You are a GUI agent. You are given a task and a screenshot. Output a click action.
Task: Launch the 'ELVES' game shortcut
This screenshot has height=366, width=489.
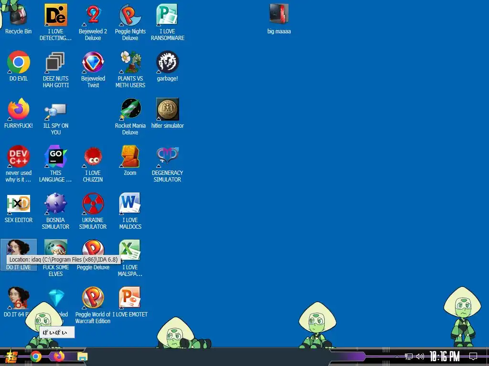coord(55,258)
